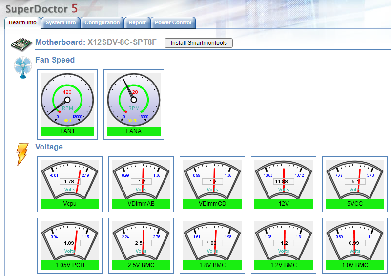Click the 1.0V BMC voltage meter

(355, 241)
